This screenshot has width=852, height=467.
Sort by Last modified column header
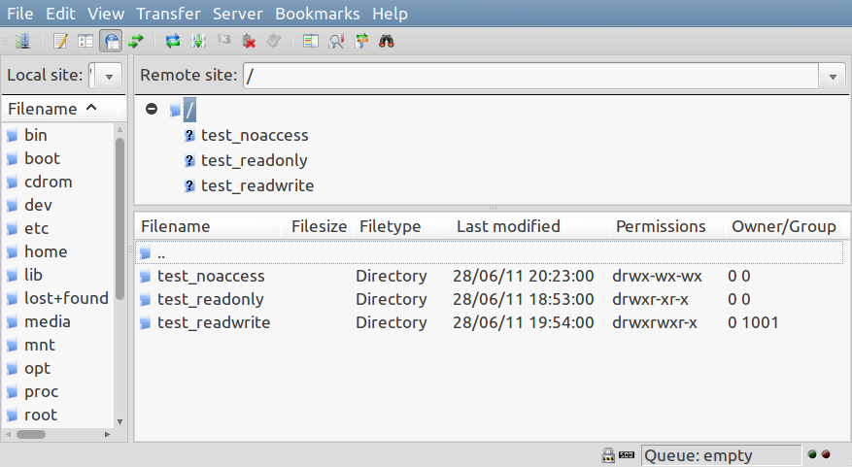click(508, 226)
